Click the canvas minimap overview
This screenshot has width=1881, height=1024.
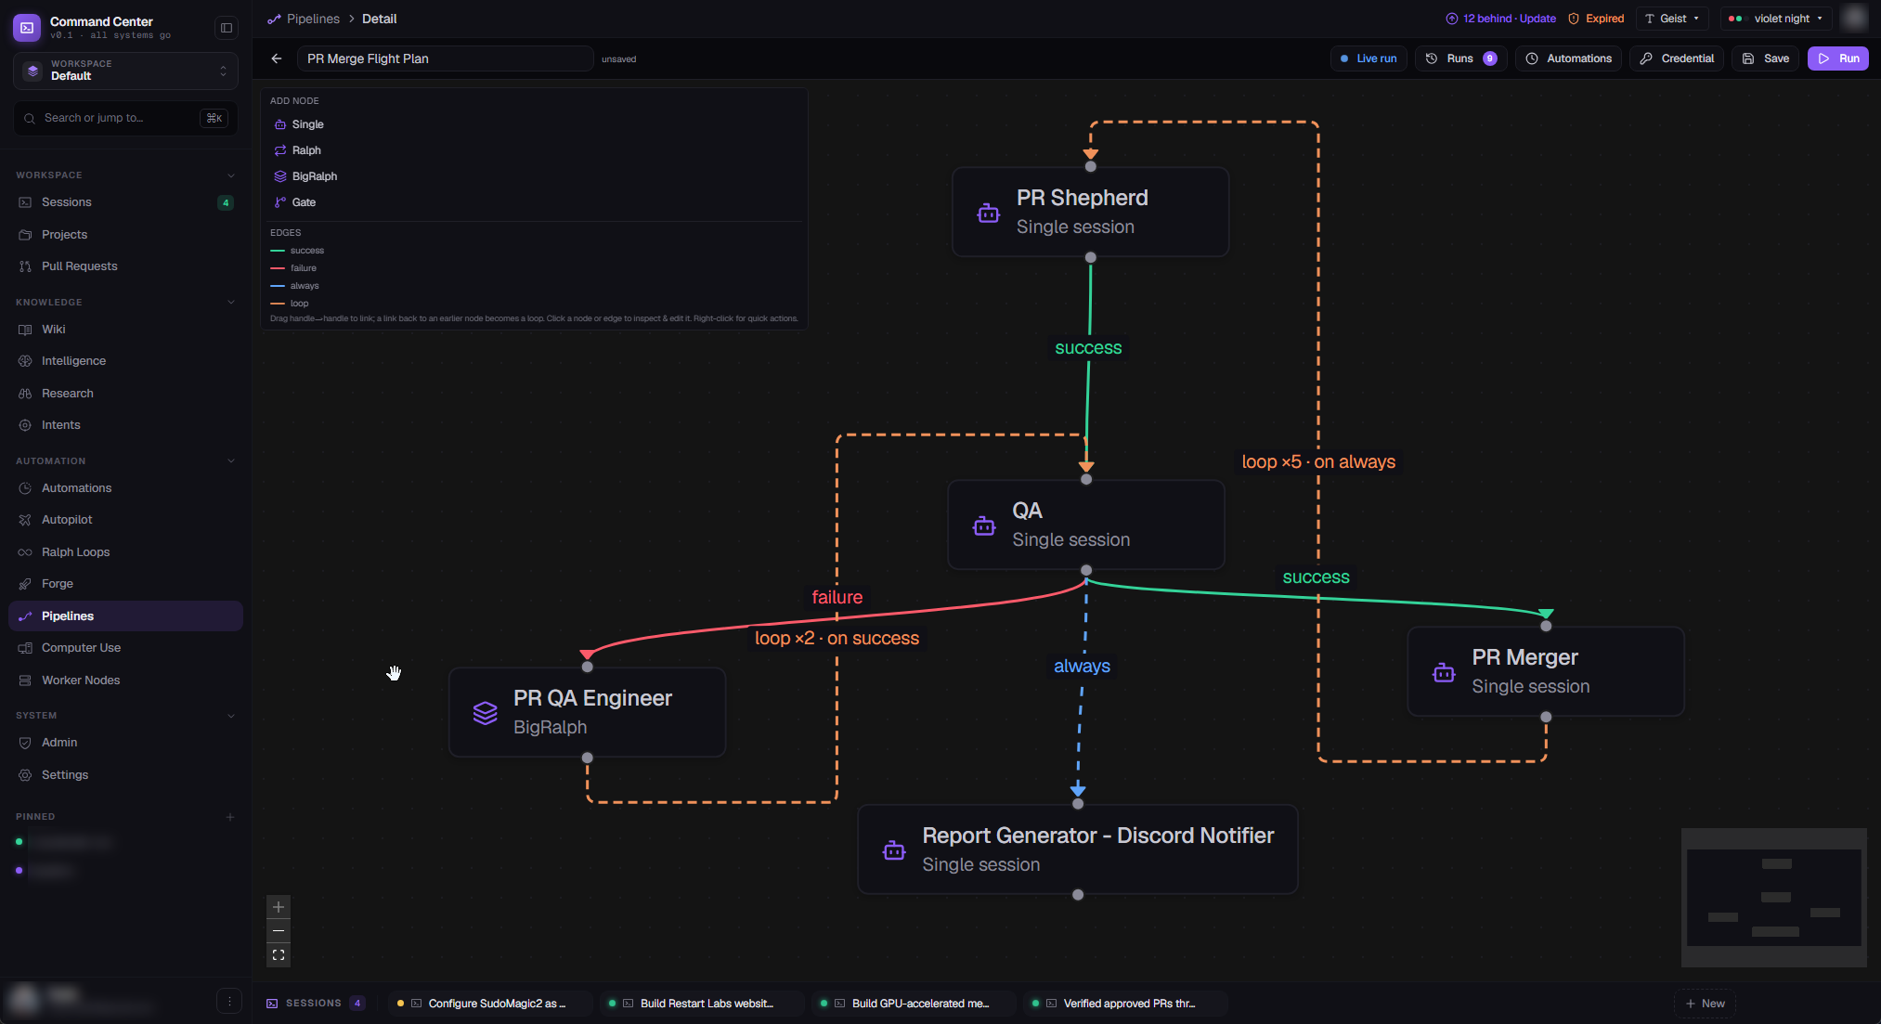(1774, 898)
